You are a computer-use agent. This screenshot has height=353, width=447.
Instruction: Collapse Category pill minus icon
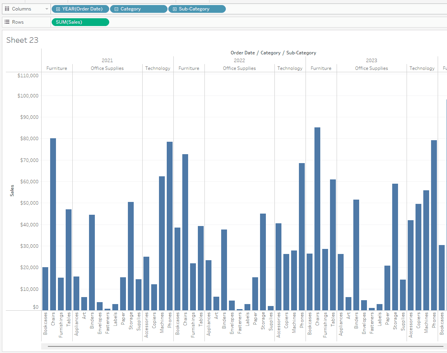(116, 9)
